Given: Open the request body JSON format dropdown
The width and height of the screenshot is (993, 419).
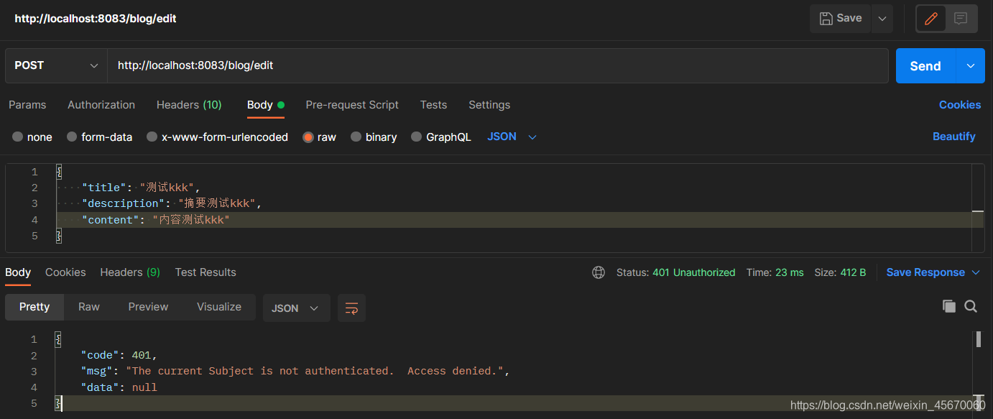Looking at the screenshot, I should [x=512, y=137].
